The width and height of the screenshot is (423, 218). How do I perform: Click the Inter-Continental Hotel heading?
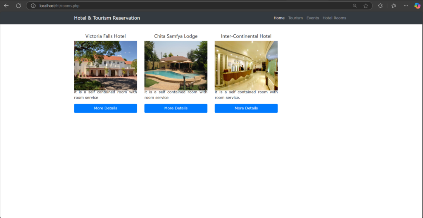(246, 36)
